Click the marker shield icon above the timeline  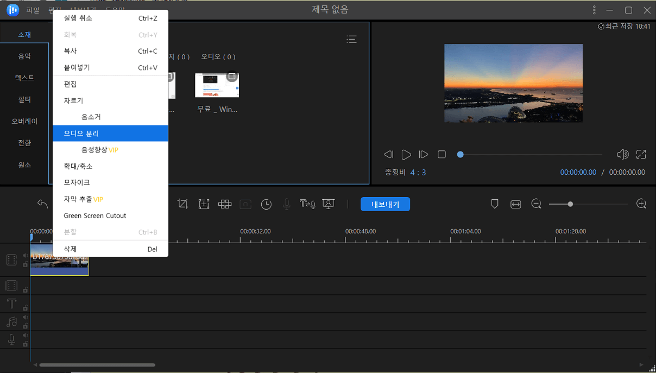(x=495, y=204)
